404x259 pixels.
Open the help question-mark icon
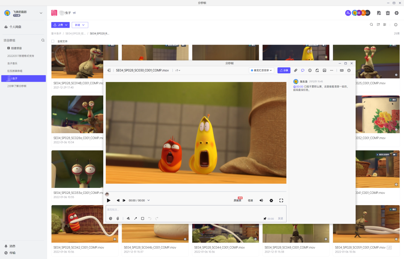coord(349,70)
